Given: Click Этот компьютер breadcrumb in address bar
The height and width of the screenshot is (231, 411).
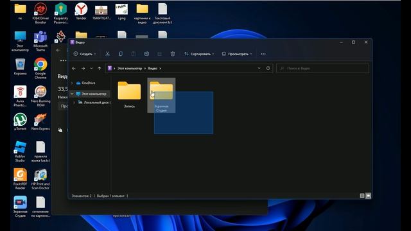Looking at the screenshot, I should coord(130,69).
